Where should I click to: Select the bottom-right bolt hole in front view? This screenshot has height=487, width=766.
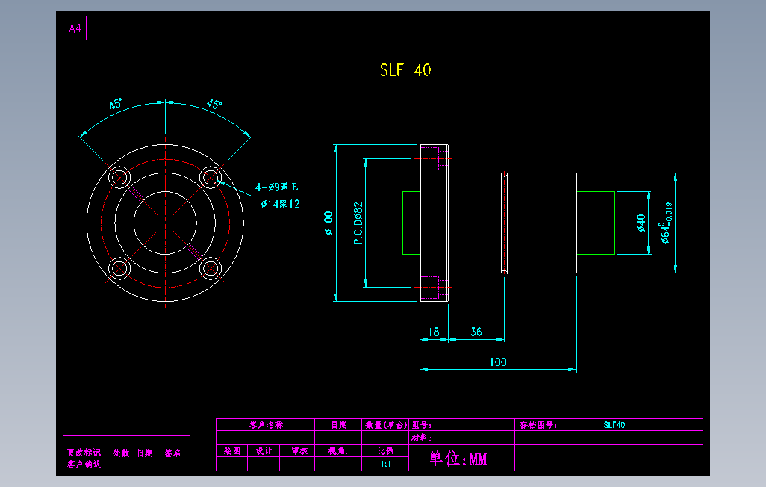tap(211, 268)
